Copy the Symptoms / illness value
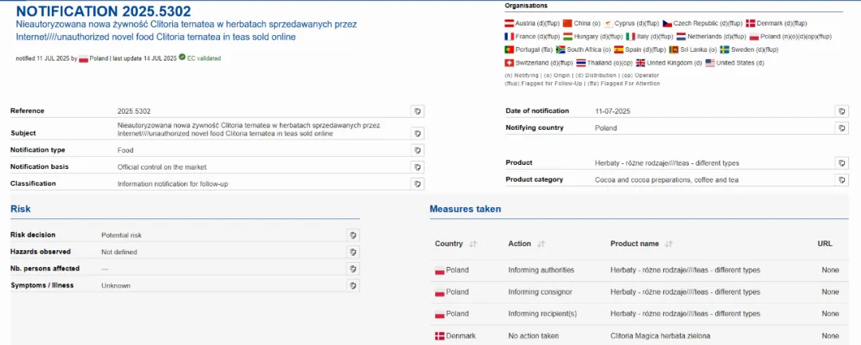Viewport: 861px width, 345px height. click(353, 285)
